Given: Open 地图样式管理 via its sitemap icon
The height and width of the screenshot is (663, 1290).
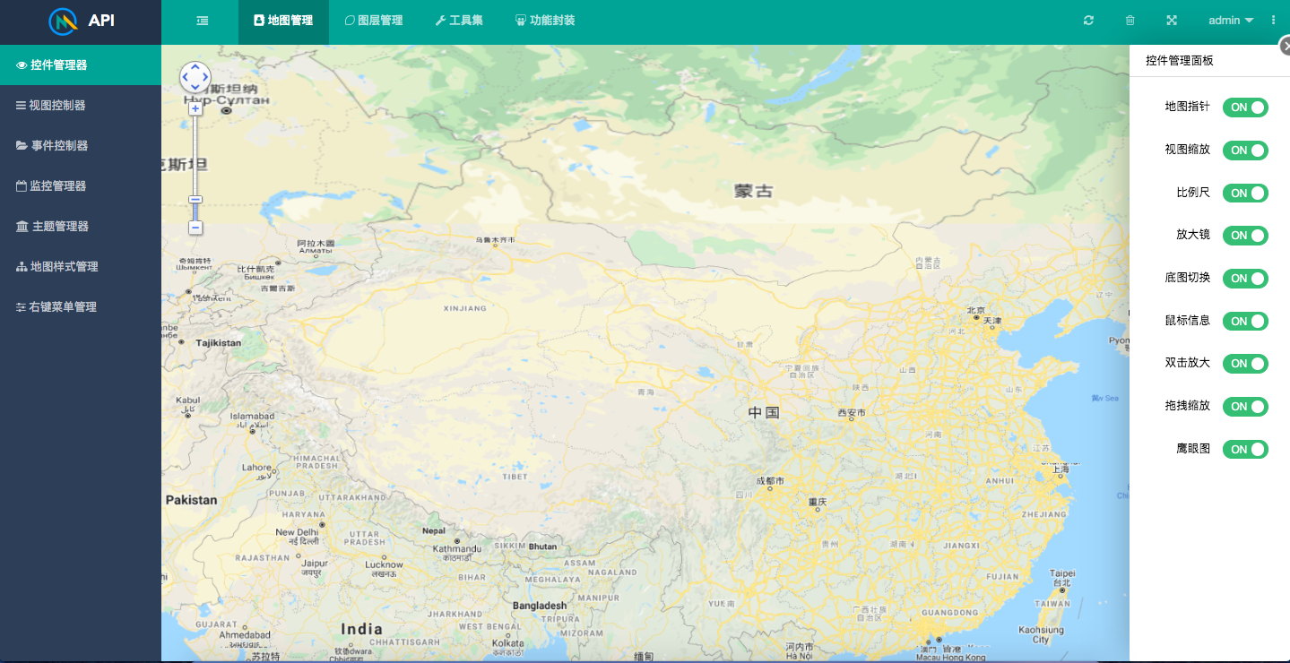Looking at the screenshot, I should 20,266.
